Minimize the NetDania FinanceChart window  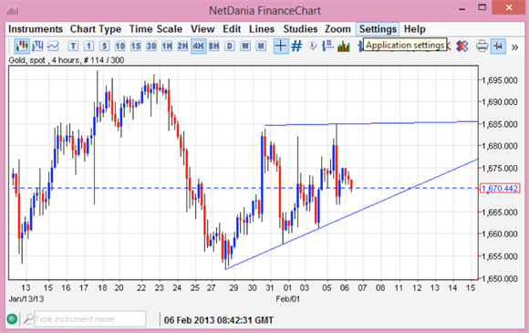pos(462,9)
